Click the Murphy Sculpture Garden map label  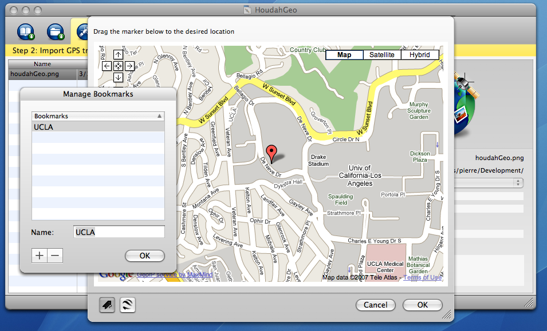coord(419,111)
